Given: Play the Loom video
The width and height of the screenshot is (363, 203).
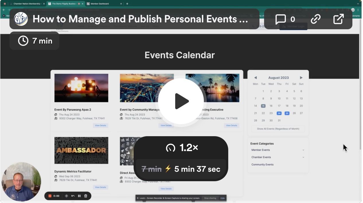Looking at the screenshot, I should [x=181, y=101].
